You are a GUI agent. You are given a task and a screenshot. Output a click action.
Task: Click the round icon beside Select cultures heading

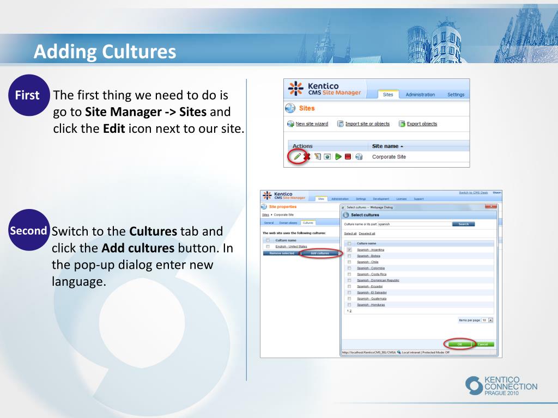click(x=345, y=214)
